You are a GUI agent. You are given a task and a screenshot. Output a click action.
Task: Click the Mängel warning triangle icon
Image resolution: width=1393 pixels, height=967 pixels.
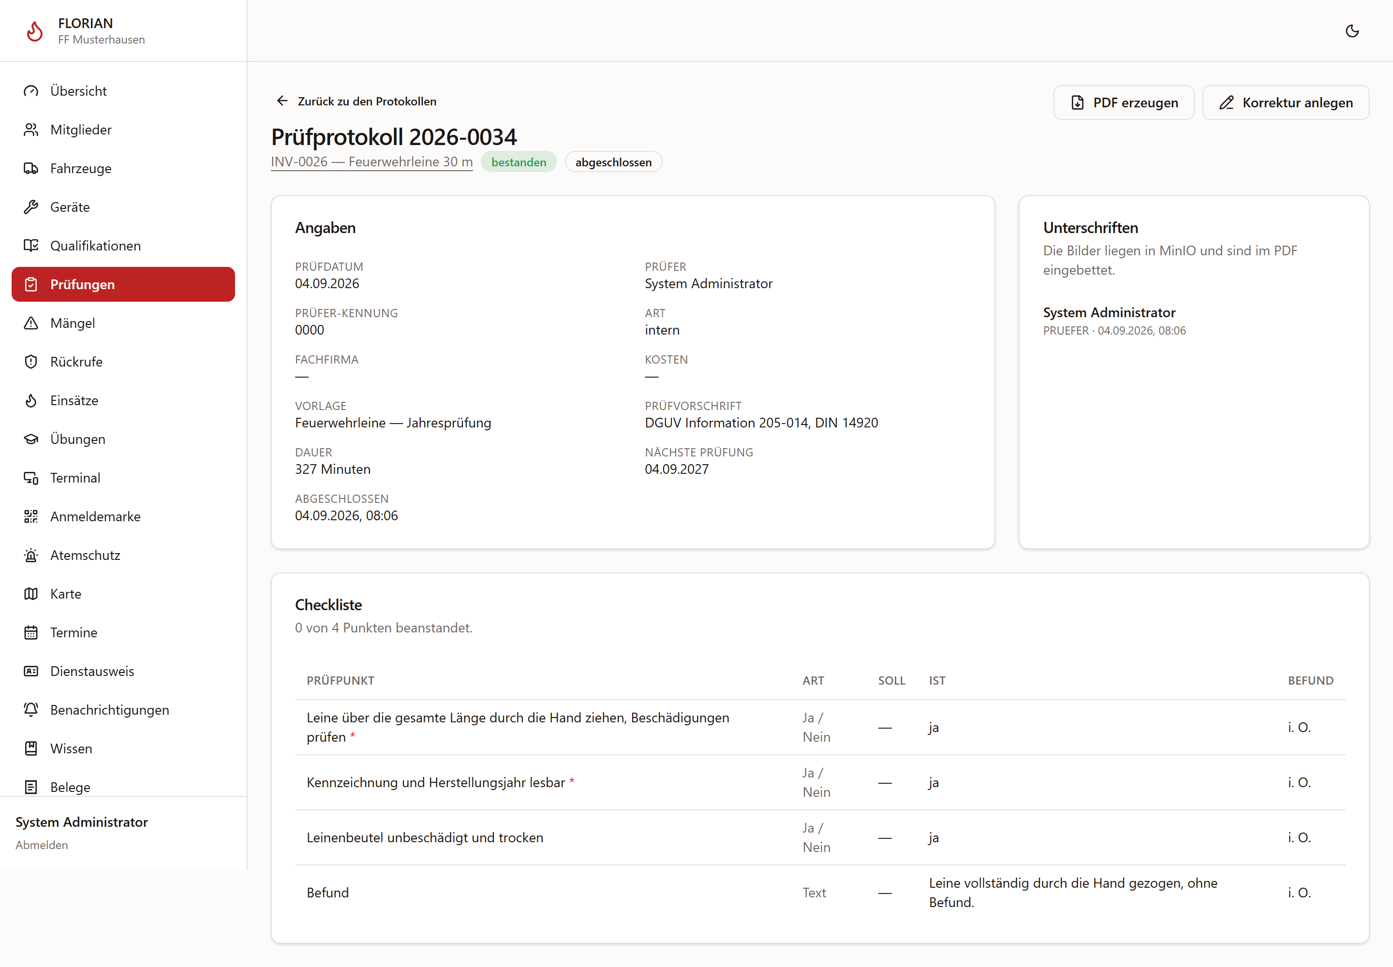coord(31,323)
